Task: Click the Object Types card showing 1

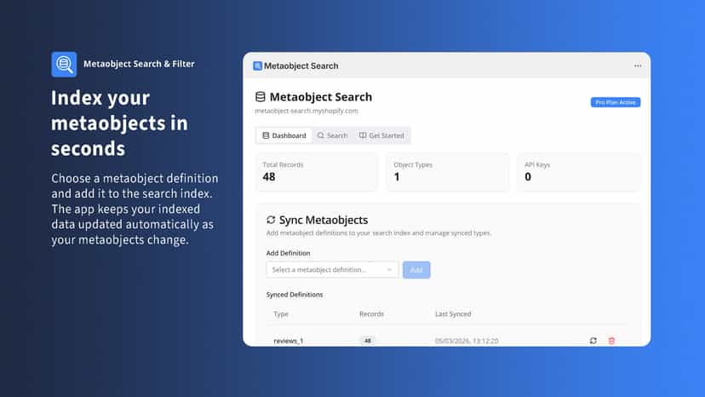Action: pyautogui.click(x=448, y=172)
